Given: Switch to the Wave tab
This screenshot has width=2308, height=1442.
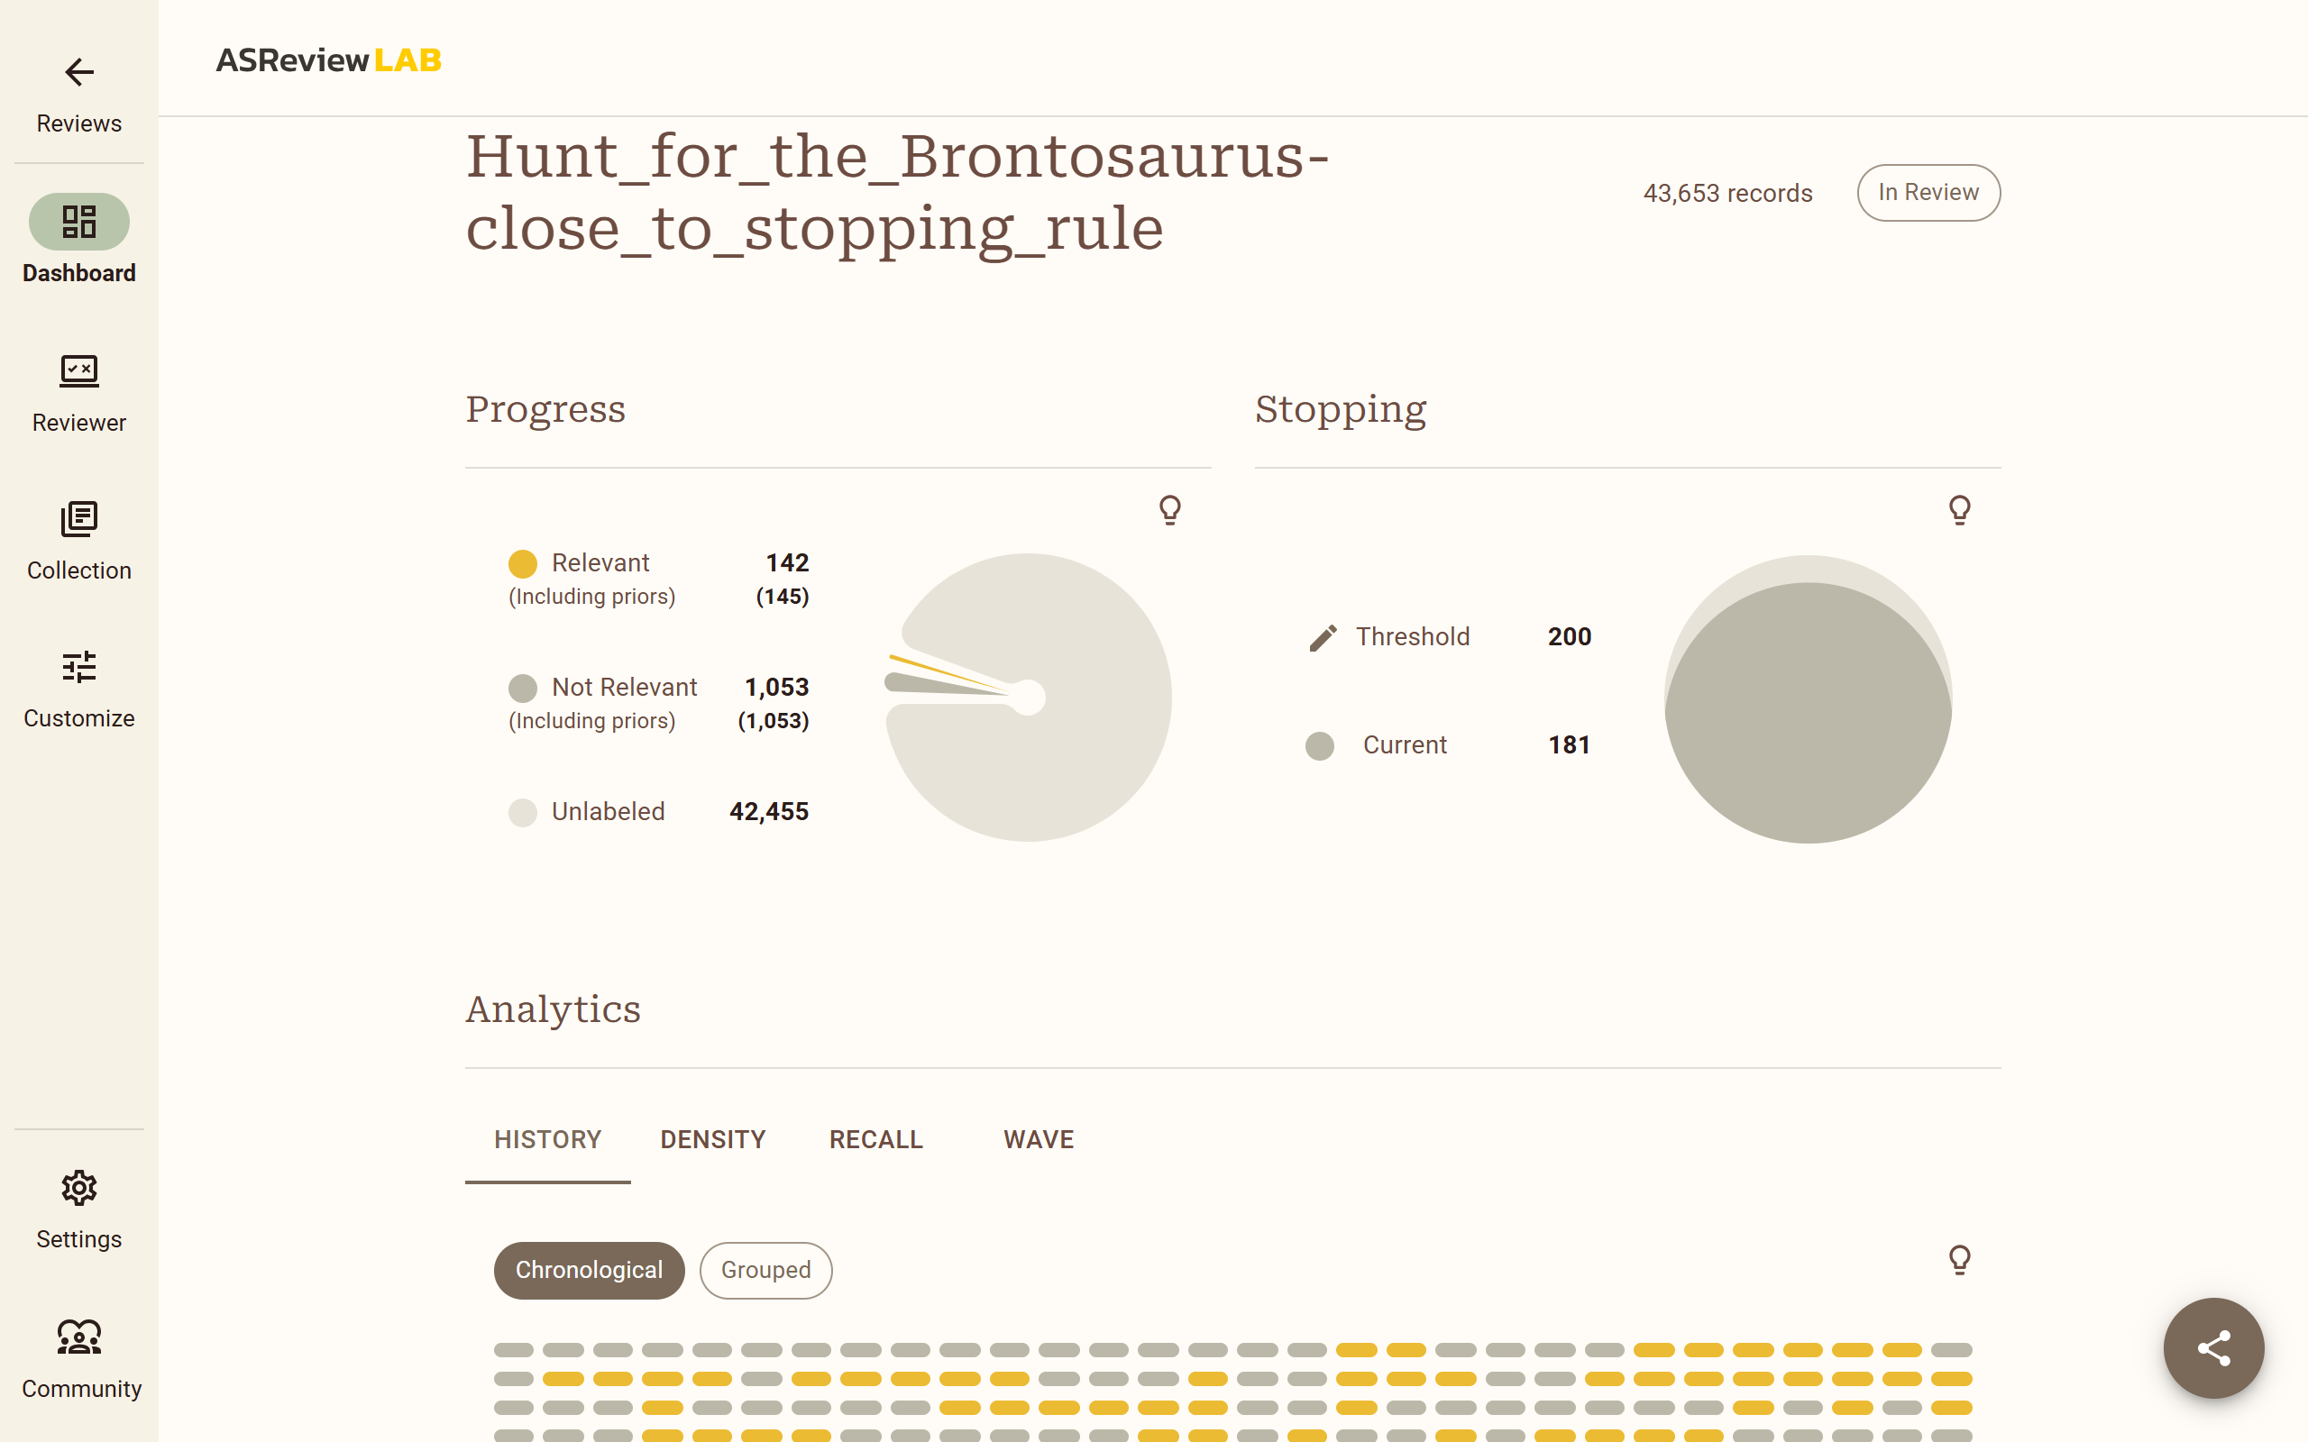Looking at the screenshot, I should [x=1039, y=1140].
